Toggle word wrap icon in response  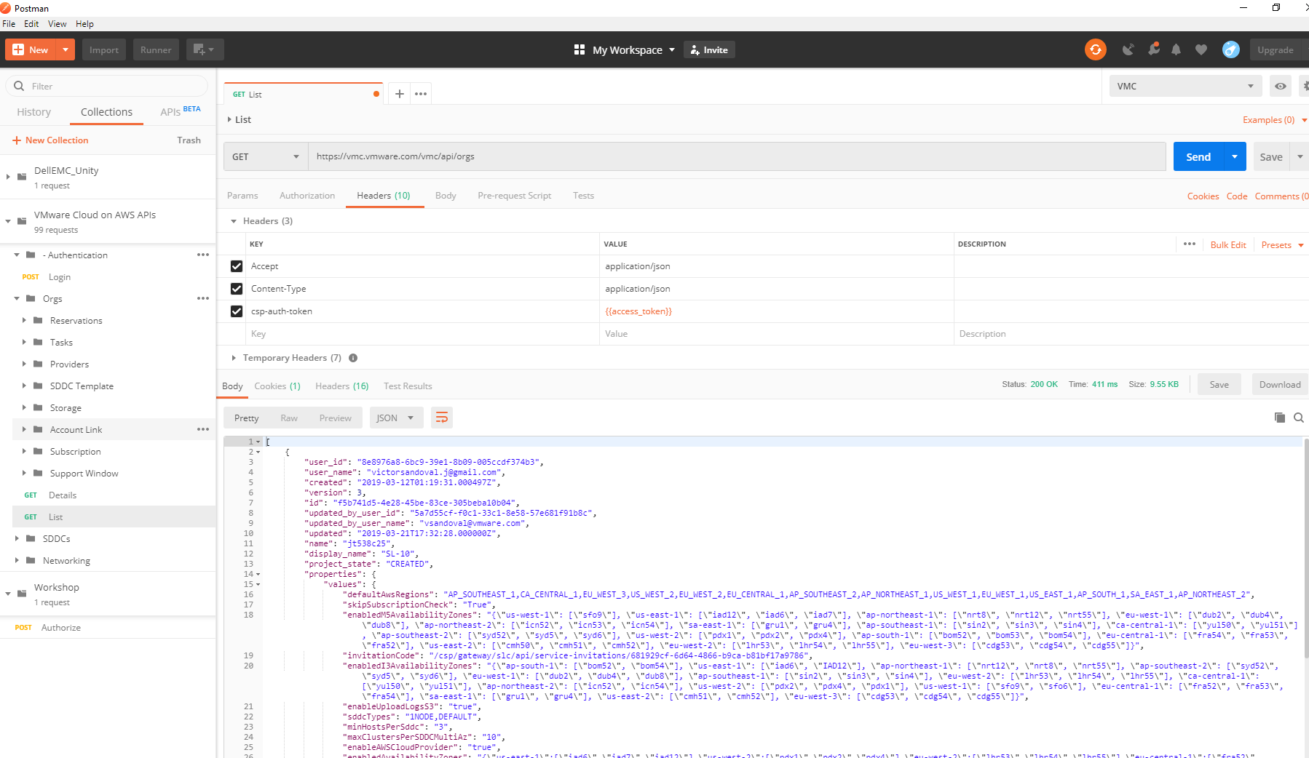click(x=441, y=418)
